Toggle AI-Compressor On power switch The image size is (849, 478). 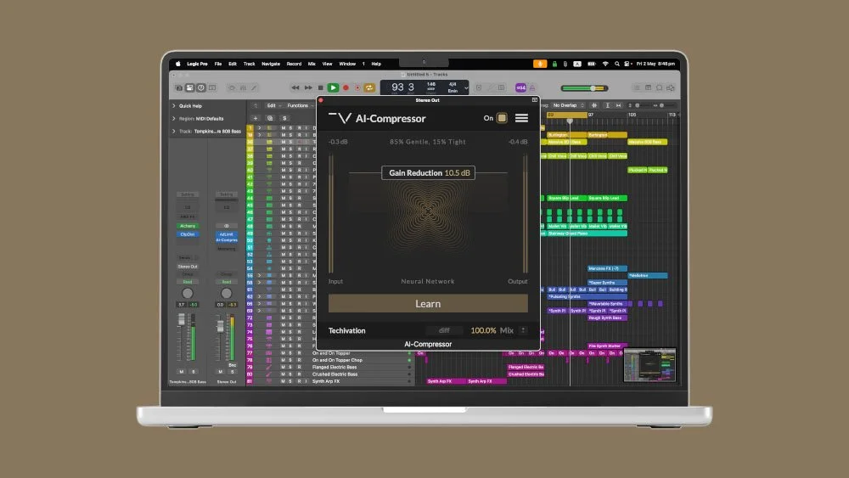click(502, 118)
